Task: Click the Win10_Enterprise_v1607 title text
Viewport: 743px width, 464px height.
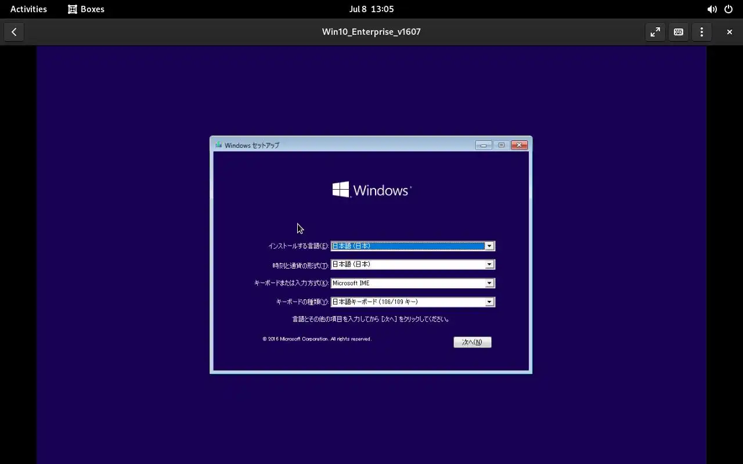Action: 371,32
